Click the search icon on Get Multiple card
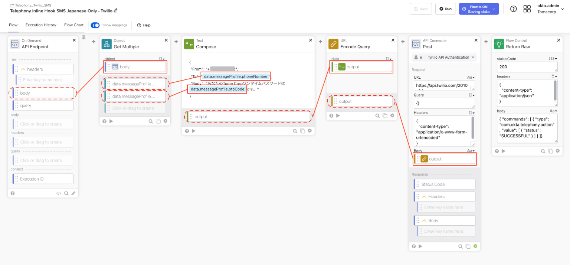Screen dimensions: 570x265 pos(150,121)
